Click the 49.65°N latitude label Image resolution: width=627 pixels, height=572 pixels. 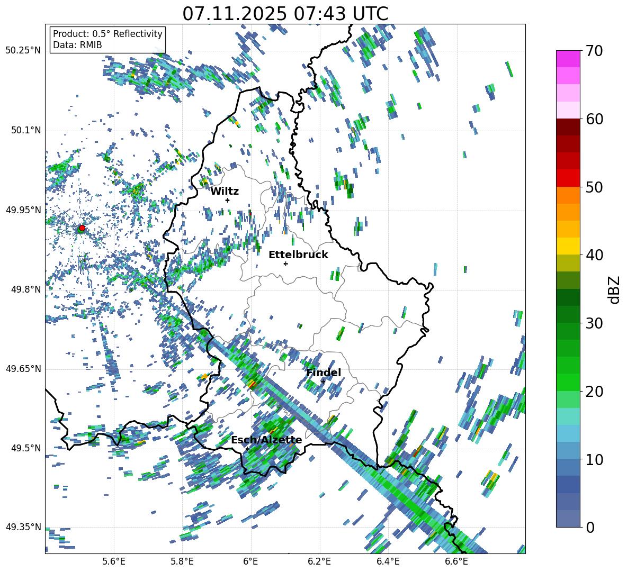[23, 369]
